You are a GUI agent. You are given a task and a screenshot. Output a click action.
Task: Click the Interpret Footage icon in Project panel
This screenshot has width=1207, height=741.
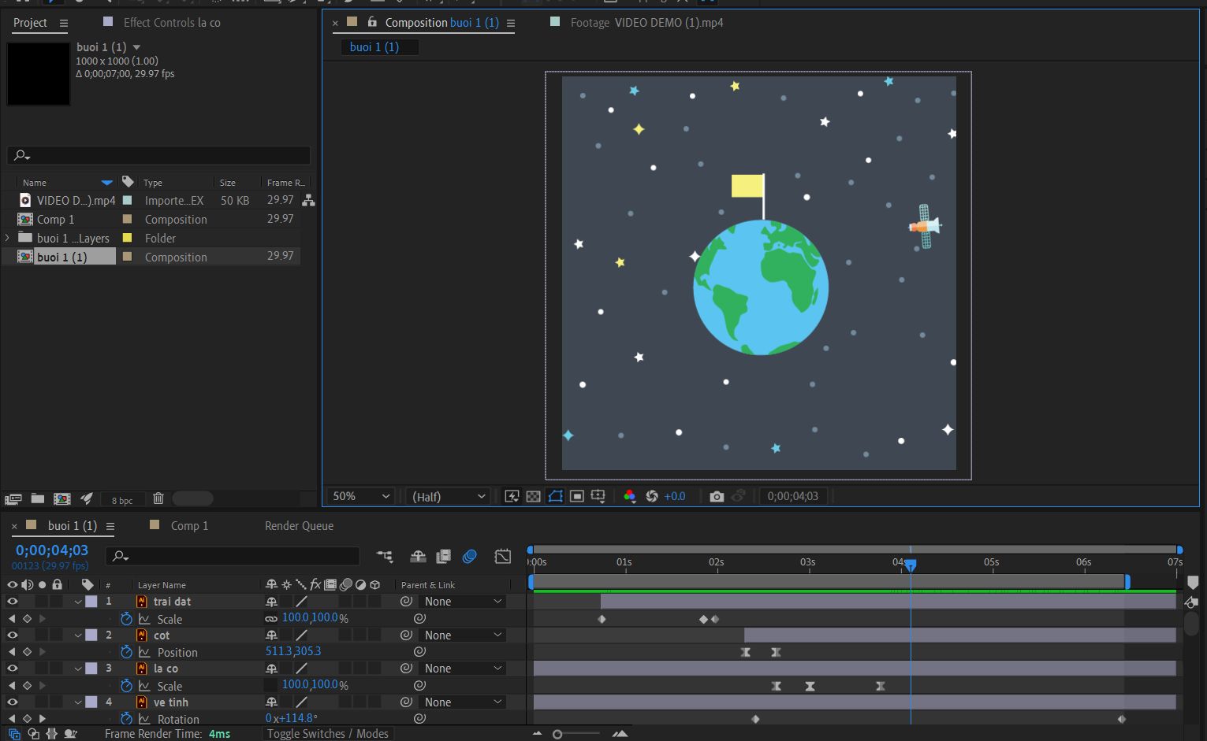[x=13, y=498]
